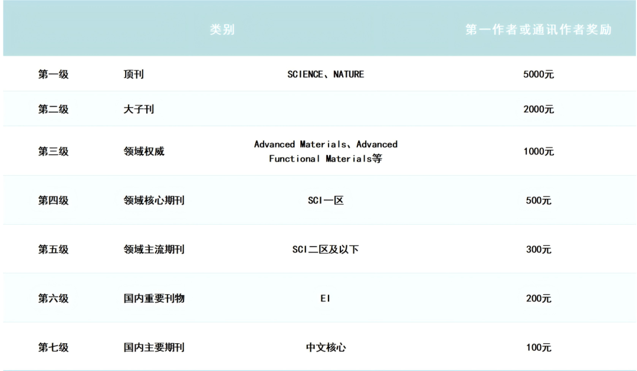Screen dimensions: 637x371
Task: Select the 5000元 reward amount
Action: (x=538, y=74)
